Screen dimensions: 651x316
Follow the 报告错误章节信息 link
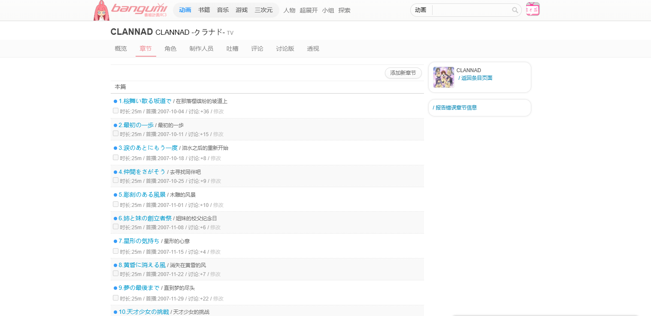click(456, 108)
